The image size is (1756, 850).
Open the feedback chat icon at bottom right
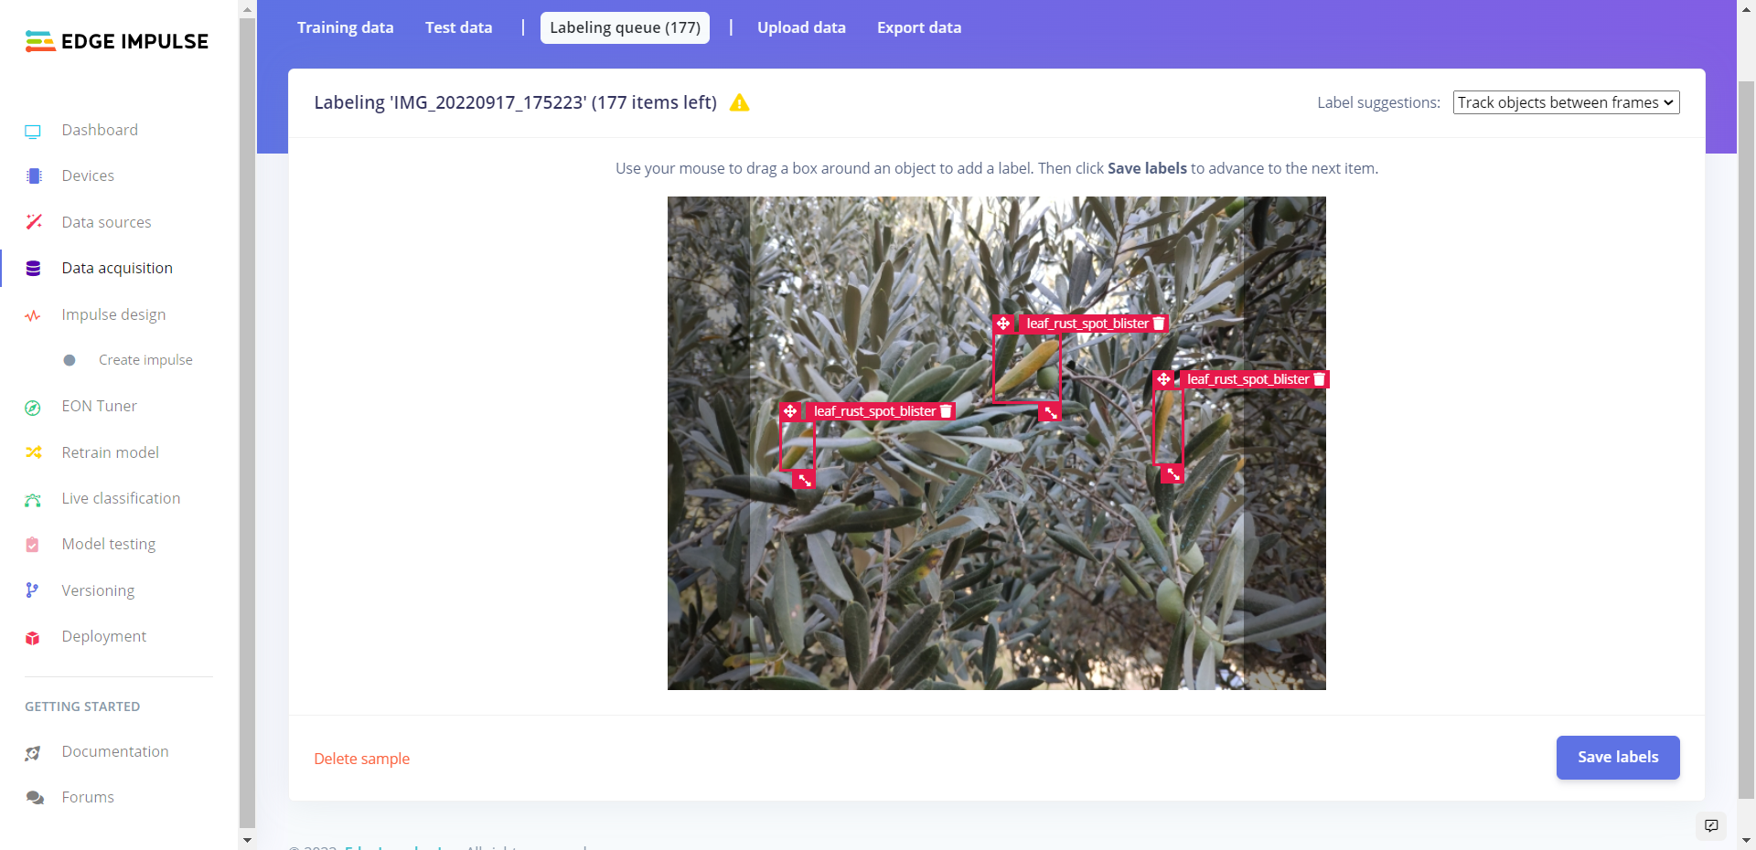(1711, 825)
